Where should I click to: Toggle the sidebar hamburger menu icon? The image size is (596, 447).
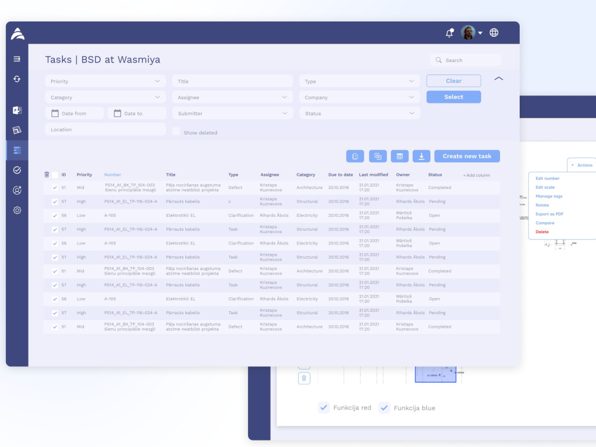[17, 59]
